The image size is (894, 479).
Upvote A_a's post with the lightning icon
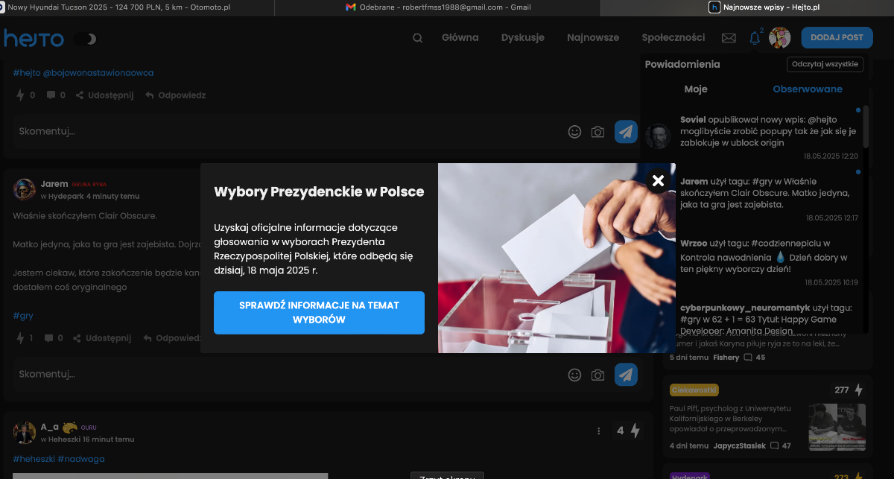[x=635, y=431]
